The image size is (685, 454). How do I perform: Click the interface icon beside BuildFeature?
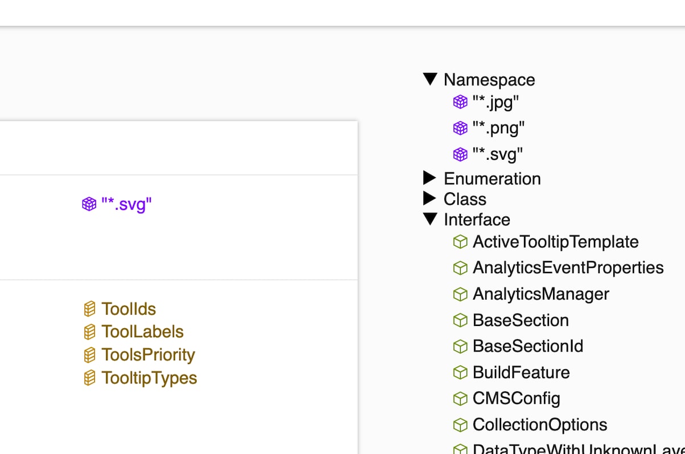460,373
